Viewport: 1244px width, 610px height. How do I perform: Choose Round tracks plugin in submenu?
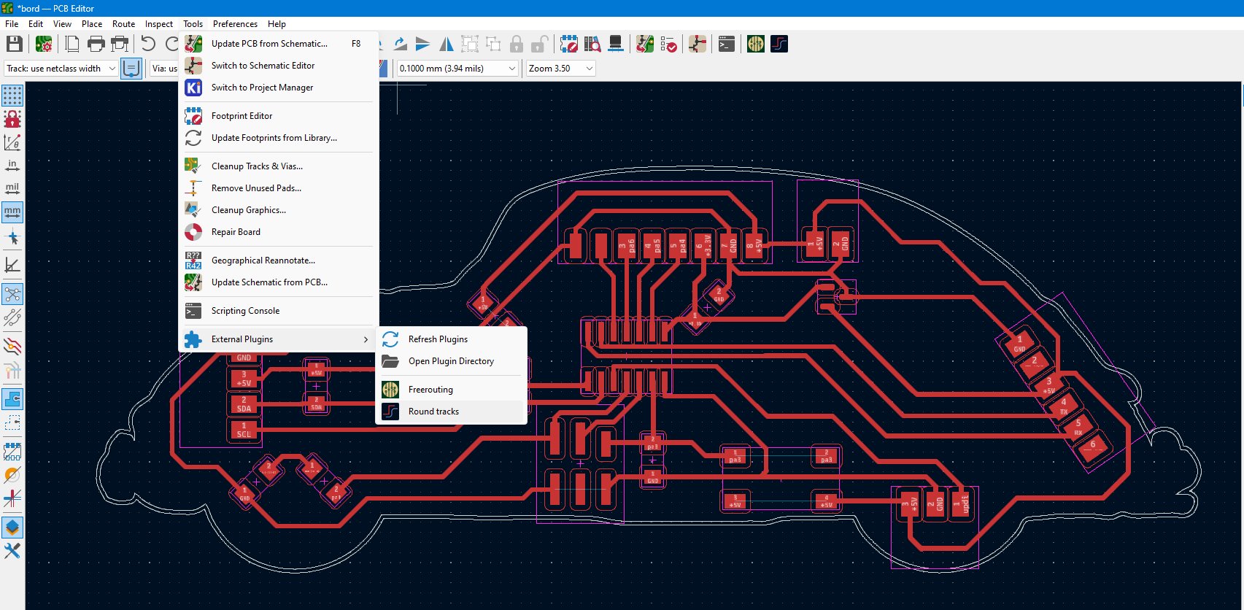[x=452, y=412]
